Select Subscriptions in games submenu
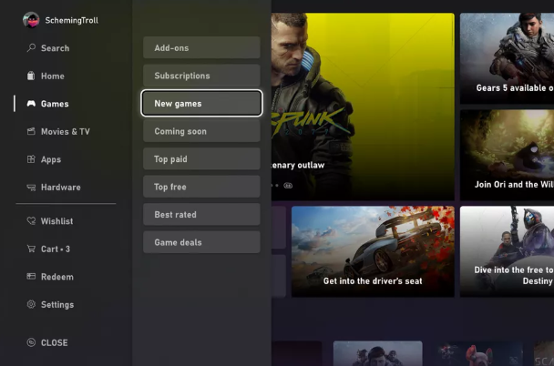Image resolution: width=554 pixels, height=366 pixels. [x=201, y=76]
